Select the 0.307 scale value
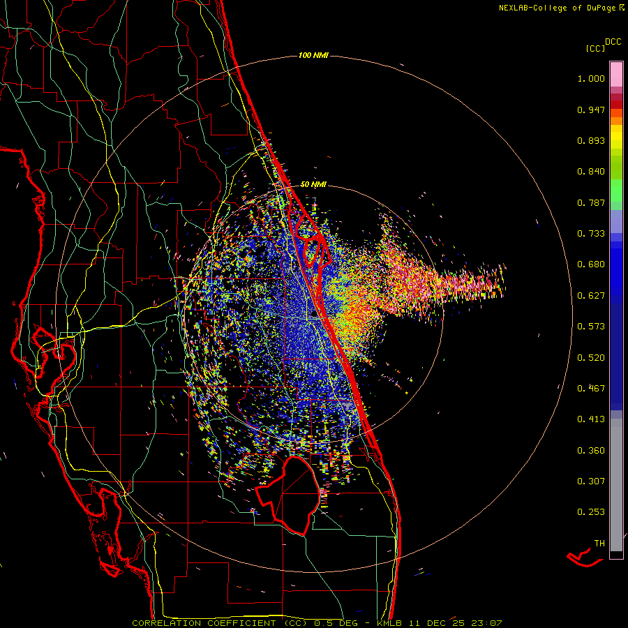This screenshot has width=628, height=628. point(591,481)
